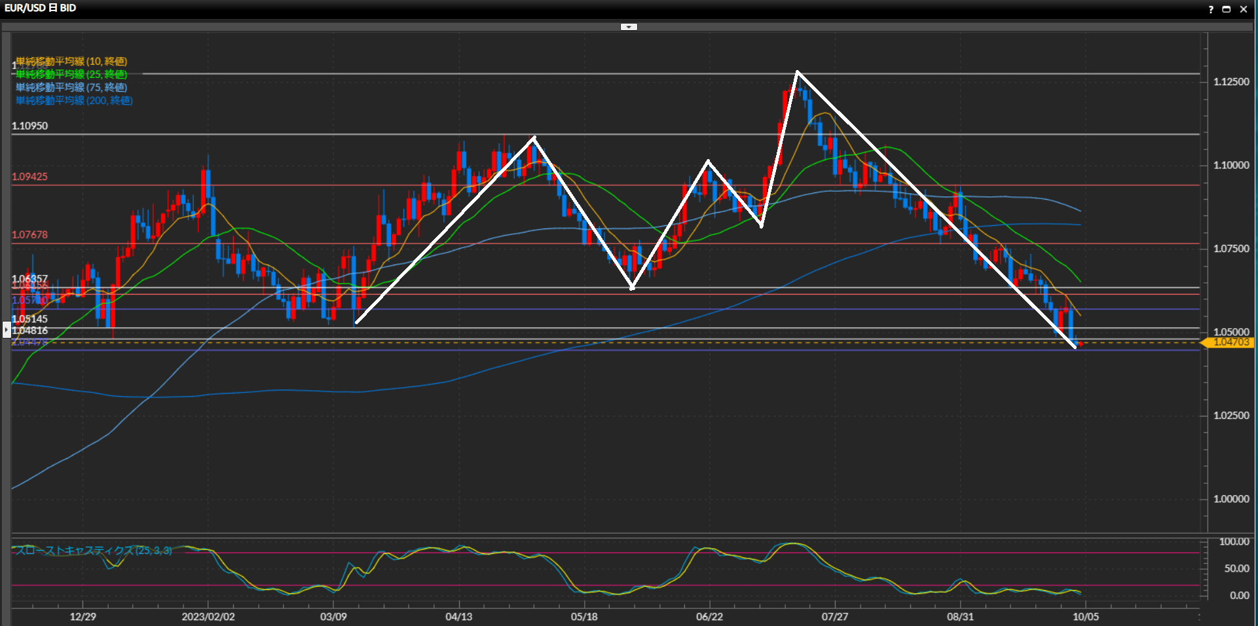Click the スローストキャスティクス (25, 3, 3) label

(93, 551)
